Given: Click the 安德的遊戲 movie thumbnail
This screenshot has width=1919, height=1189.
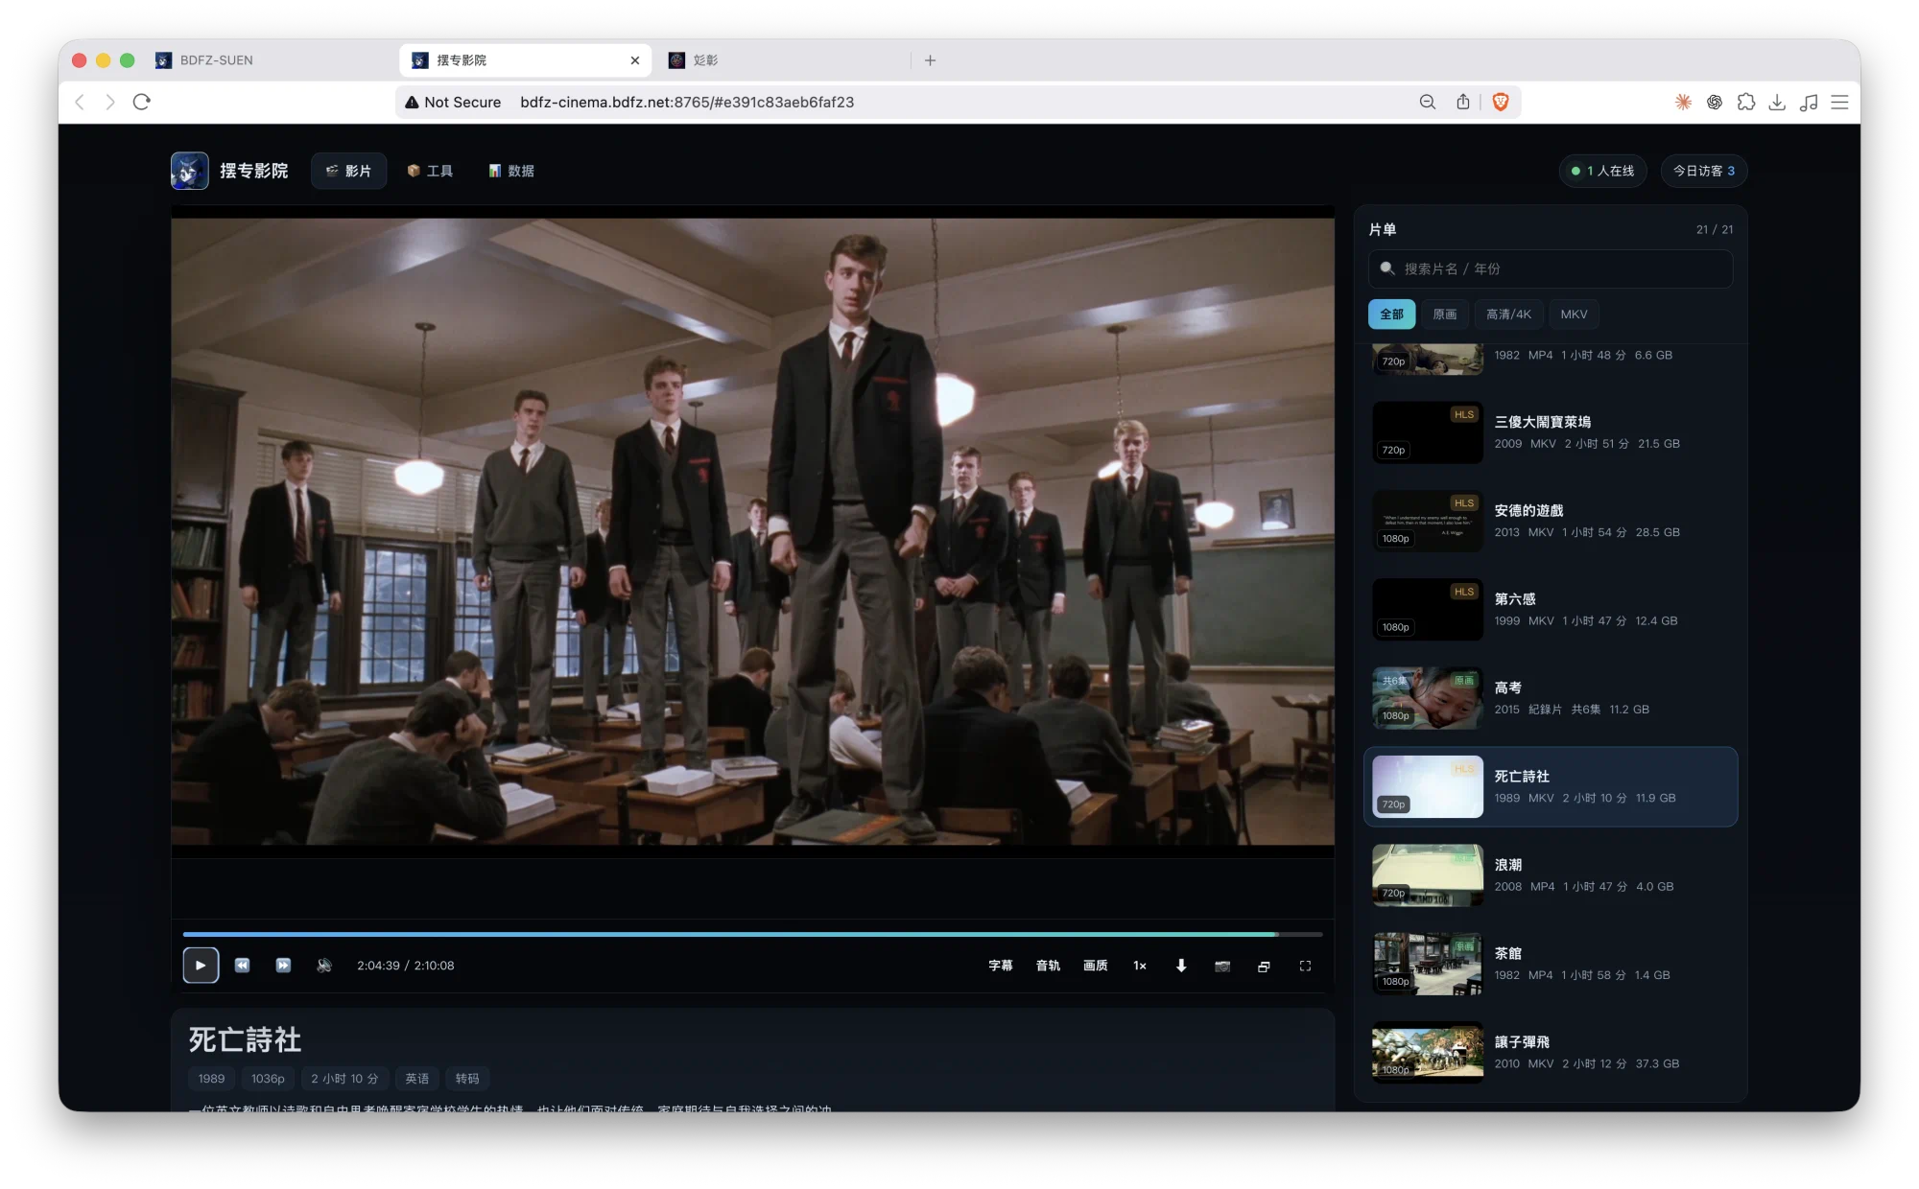Looking at the screenshot, I should (1428, 521).
